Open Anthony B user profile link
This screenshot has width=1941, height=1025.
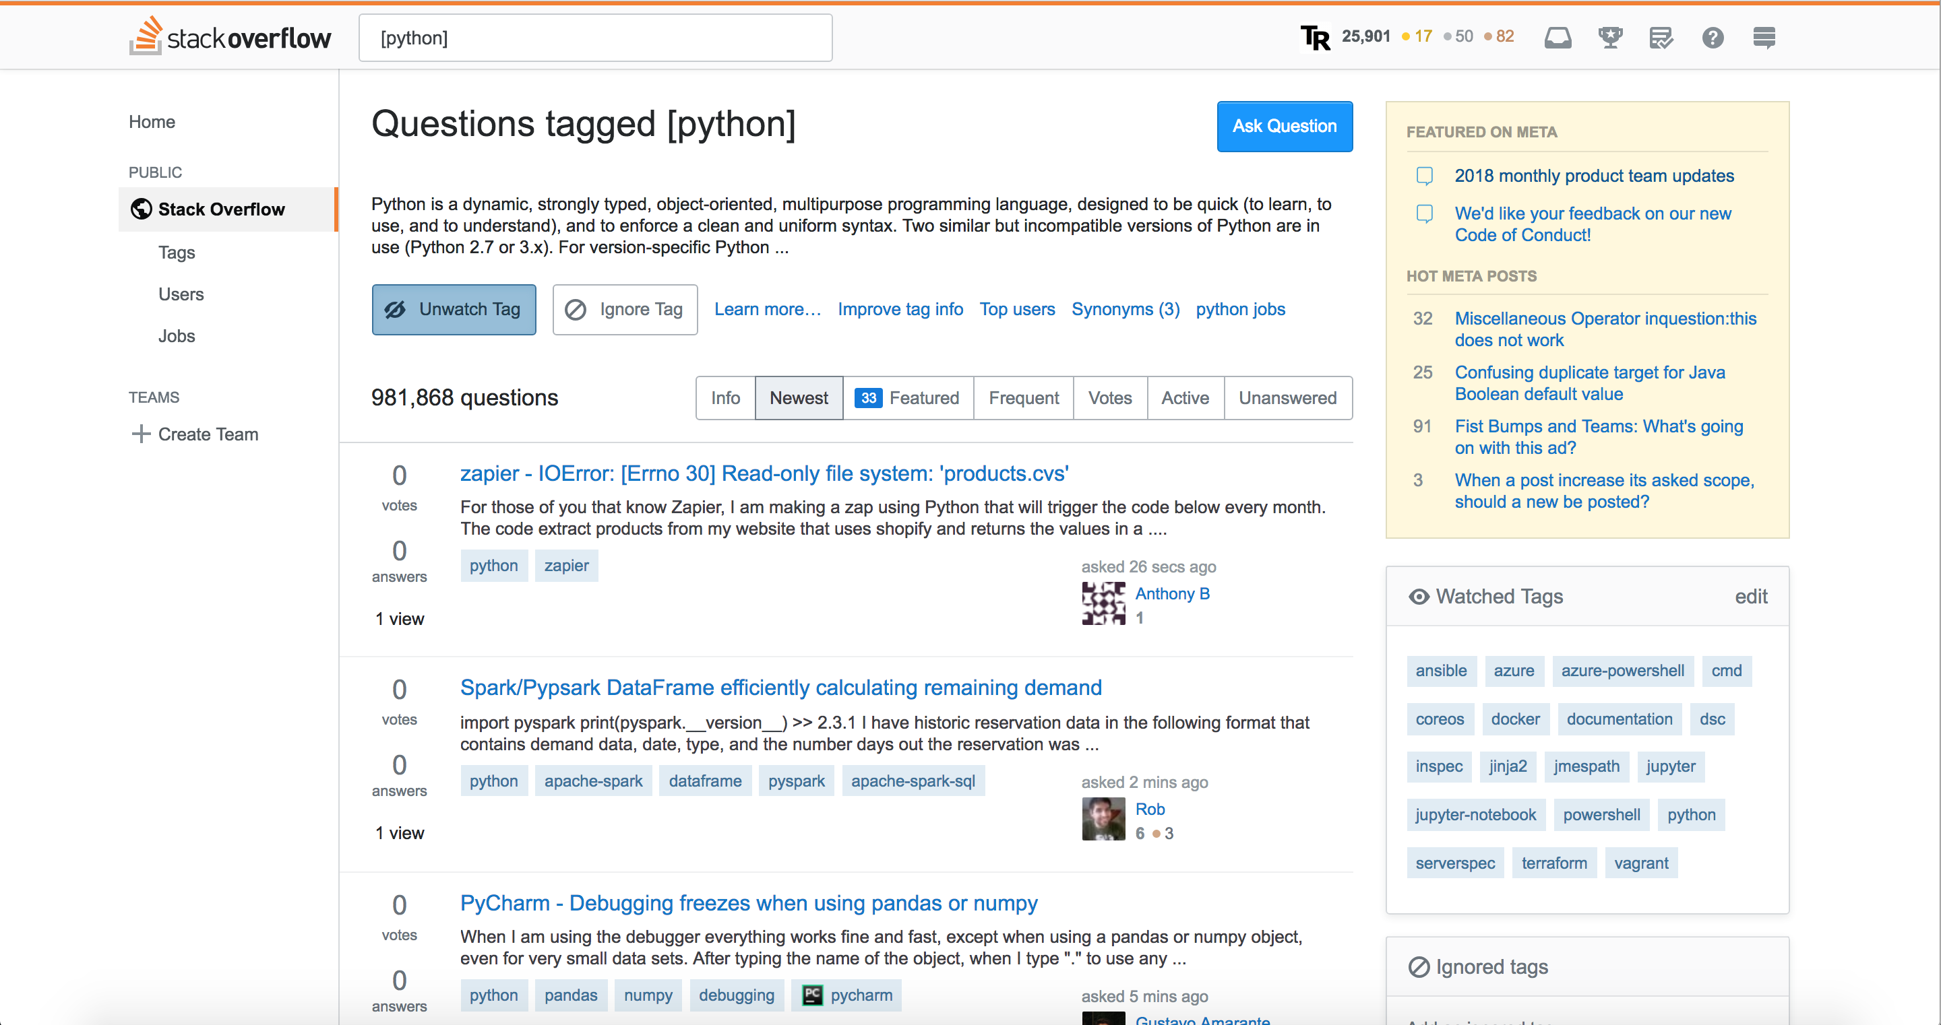[x=1173, y=593]
